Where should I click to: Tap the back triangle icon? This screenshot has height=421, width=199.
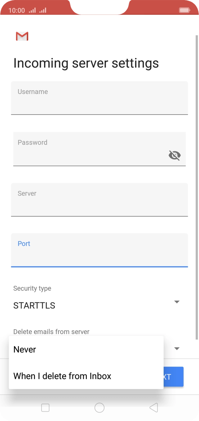pyautogui.click(x=153, y=407)
